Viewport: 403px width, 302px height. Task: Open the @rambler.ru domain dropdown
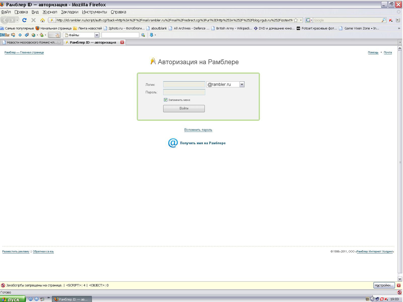click(x=242, y=84)
